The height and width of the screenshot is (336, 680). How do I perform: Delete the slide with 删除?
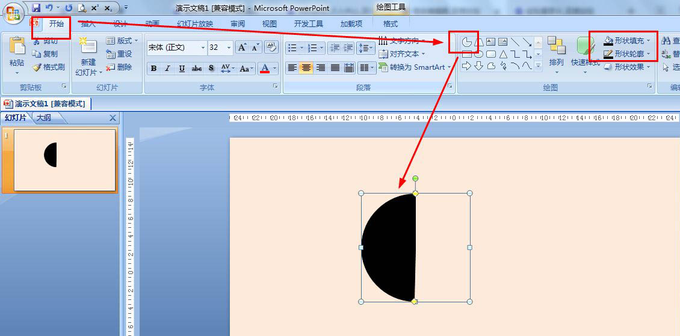click(119, 67)
